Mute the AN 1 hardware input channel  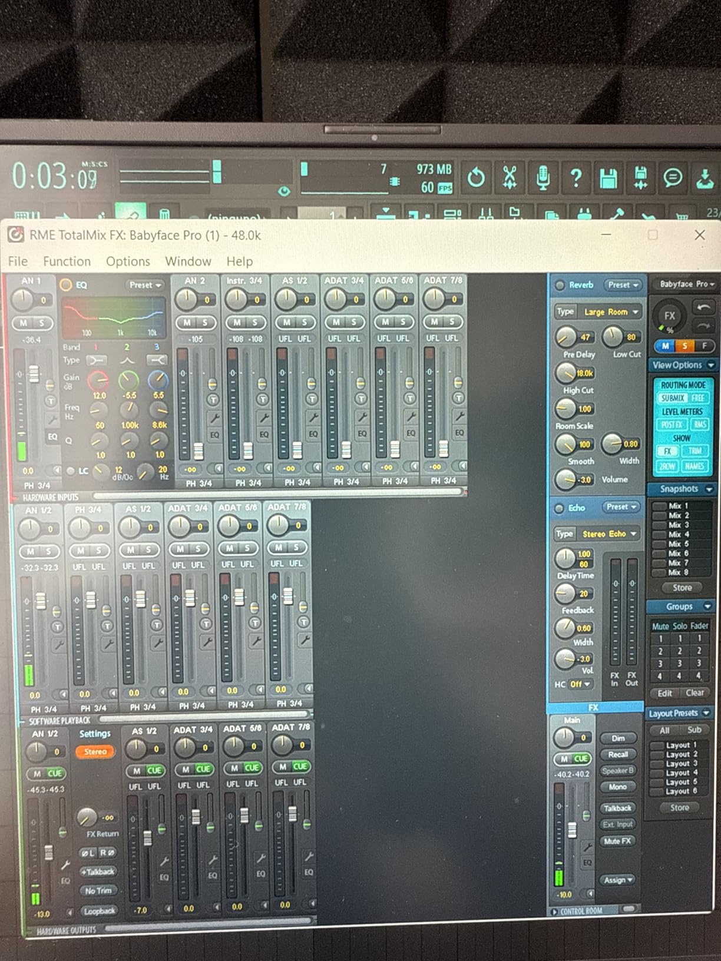click(24, 323)
